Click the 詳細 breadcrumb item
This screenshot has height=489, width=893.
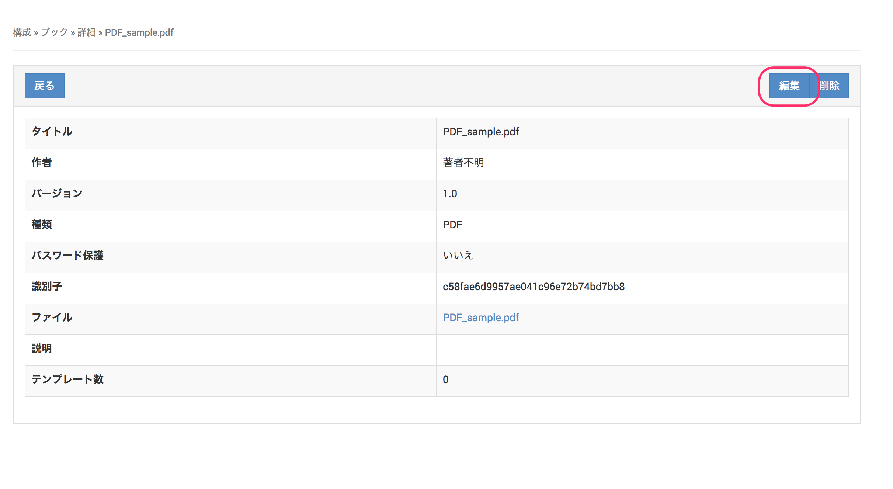tap(87, 32)
